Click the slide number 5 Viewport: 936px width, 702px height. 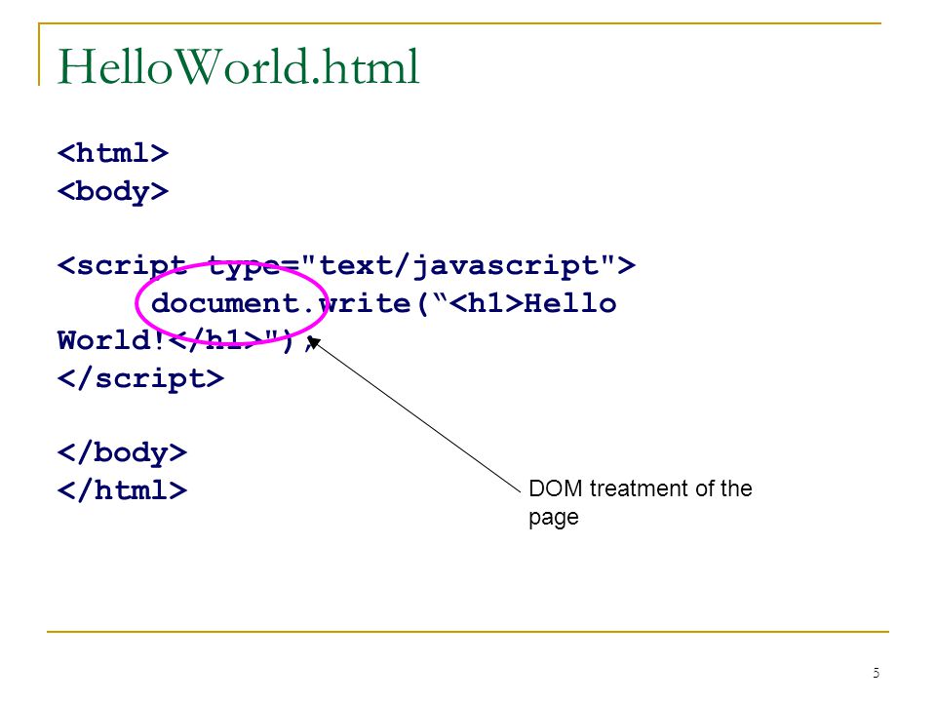coord(876,673)
